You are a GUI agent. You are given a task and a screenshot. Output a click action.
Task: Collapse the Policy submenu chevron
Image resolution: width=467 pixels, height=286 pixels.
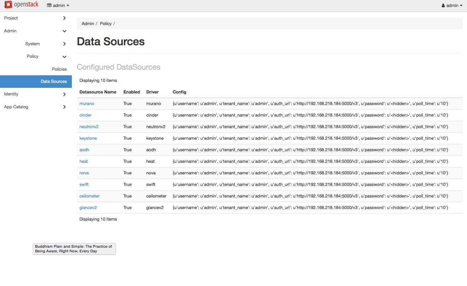[x=65, y=57]
